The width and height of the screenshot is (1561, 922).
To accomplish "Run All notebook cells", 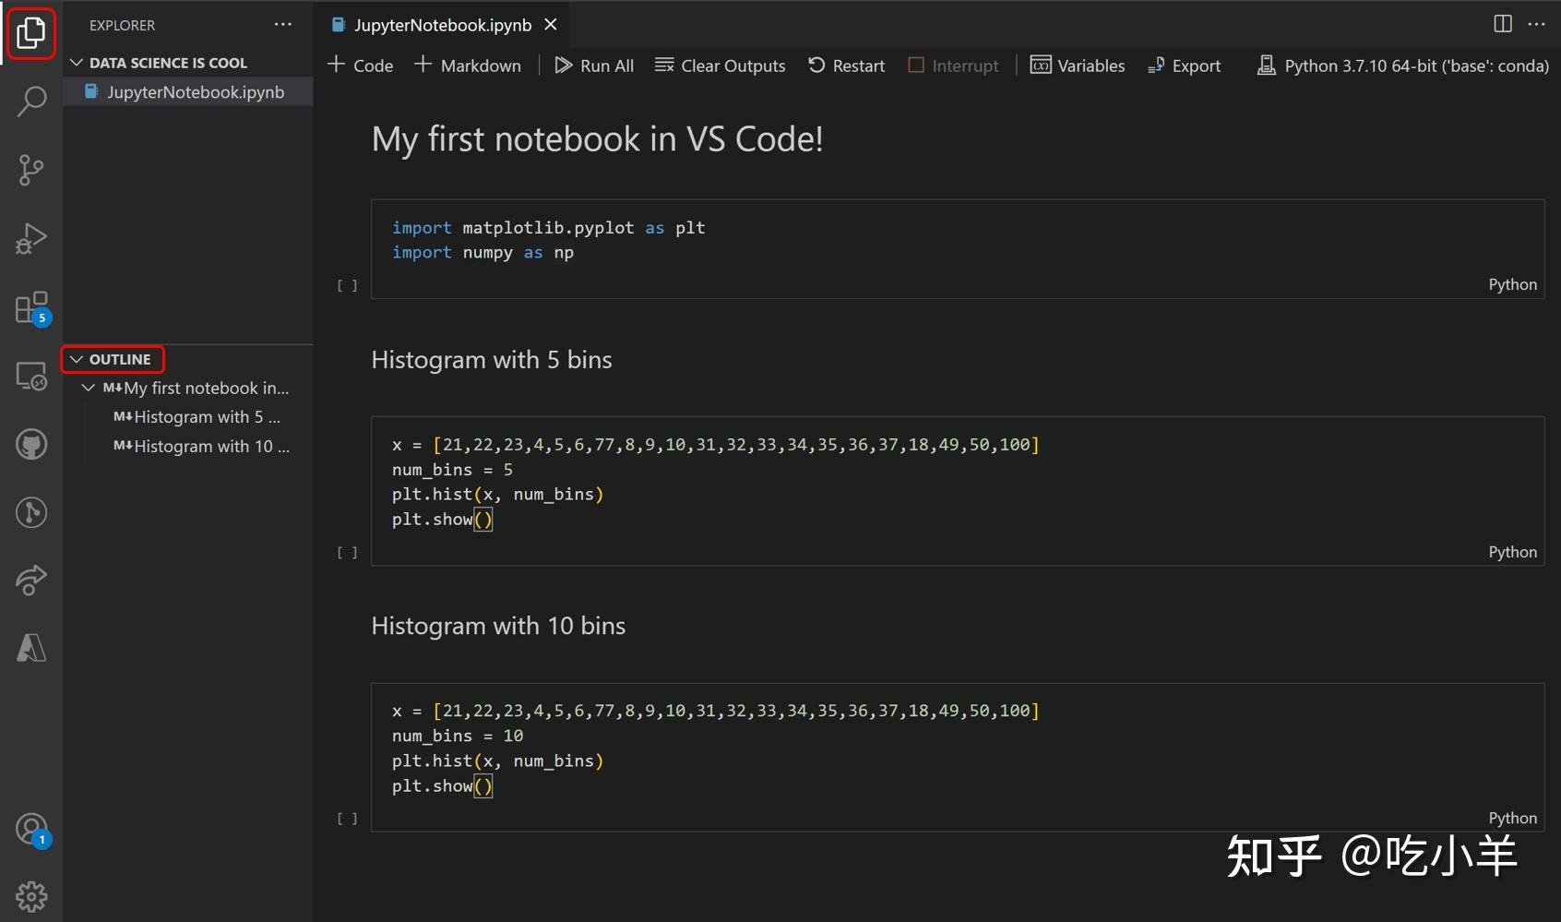I will (x=594, y=65).
